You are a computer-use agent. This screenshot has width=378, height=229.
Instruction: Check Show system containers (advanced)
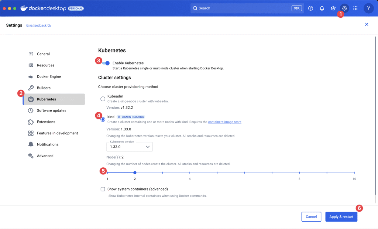tap(103, 189)
